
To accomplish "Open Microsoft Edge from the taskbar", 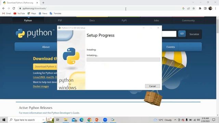I will 81,120.
